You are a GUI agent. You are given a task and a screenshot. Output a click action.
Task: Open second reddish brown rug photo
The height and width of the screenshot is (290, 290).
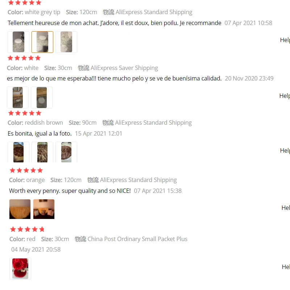pos(42,152)
